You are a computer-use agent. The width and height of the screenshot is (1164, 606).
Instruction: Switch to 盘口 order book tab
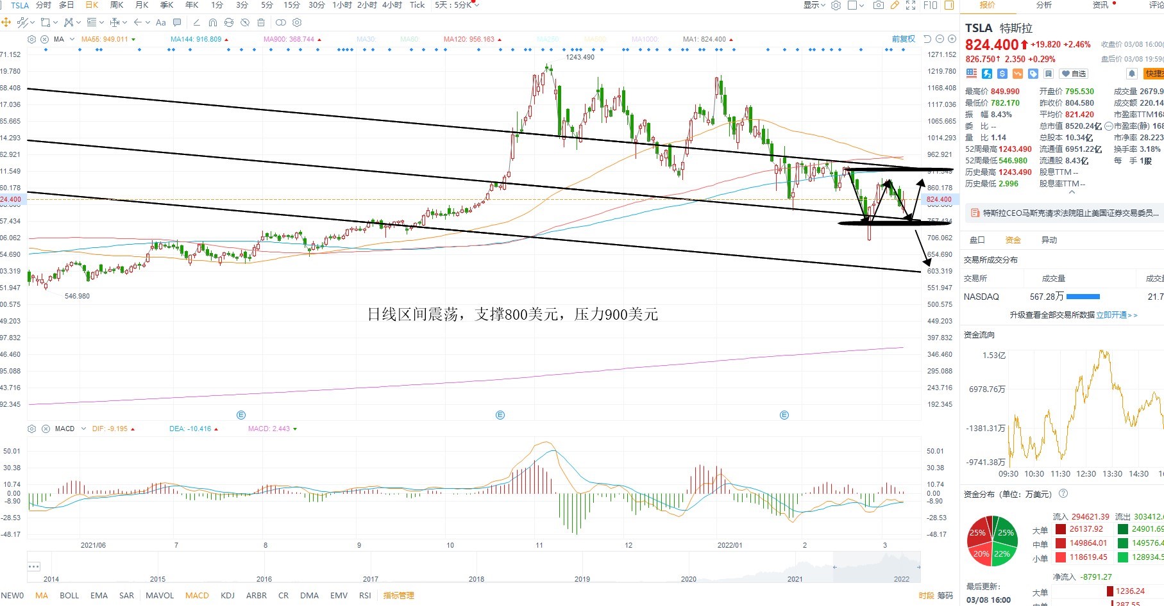tap(977, 240)
